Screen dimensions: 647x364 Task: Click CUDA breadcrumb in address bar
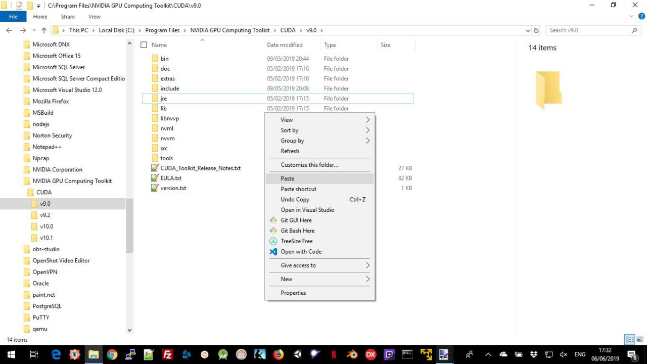[288, 30]
